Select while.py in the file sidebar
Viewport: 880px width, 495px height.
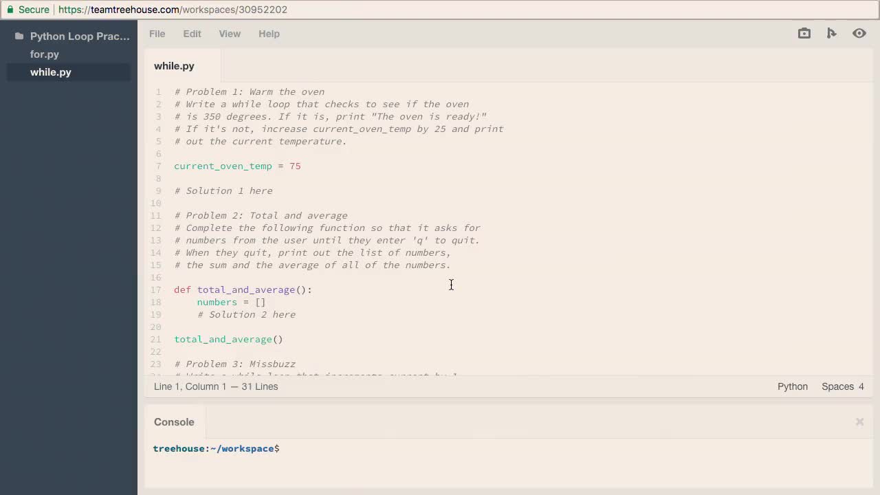[x=50, y=72]
